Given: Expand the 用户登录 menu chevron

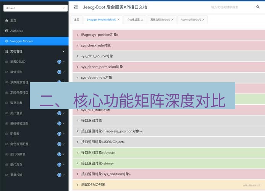Looking at the screenshot, I should click(x=64, y=113).
